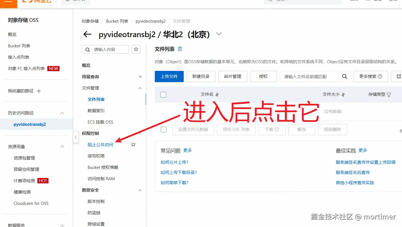Collapse 资源用量 group
Screen dimensions: 402x227
[x=62, y=147]
